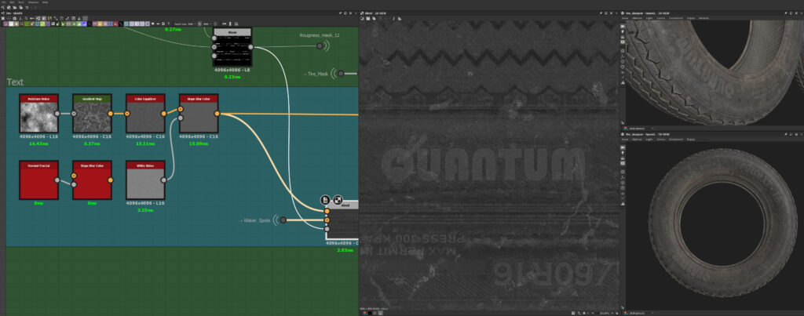Select the gray Slope Blur Color node
This screenshot has width=804, height=316.
pos(199,113)
